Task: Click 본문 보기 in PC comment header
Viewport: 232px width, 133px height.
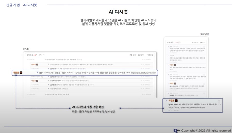Action: coord(132,55)
